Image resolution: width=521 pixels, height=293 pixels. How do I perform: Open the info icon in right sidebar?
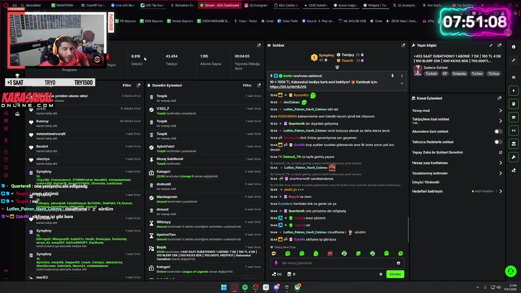click(514, 47)
